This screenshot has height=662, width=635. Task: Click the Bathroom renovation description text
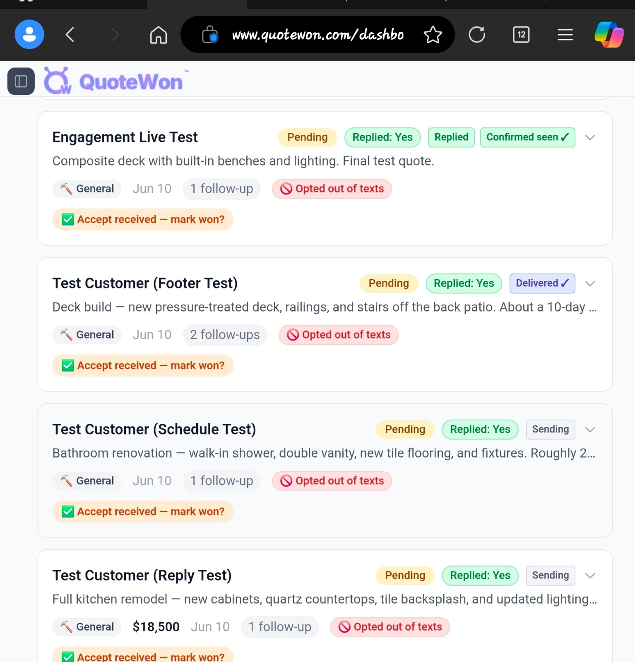click(x=324, y=453)
